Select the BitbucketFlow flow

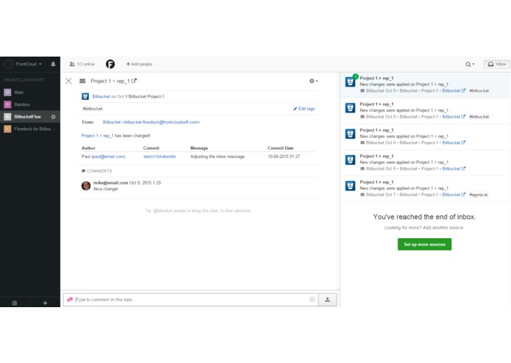coord(30,117)
